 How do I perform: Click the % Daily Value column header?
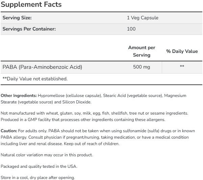pyautogui.click(x=182, y=51)
